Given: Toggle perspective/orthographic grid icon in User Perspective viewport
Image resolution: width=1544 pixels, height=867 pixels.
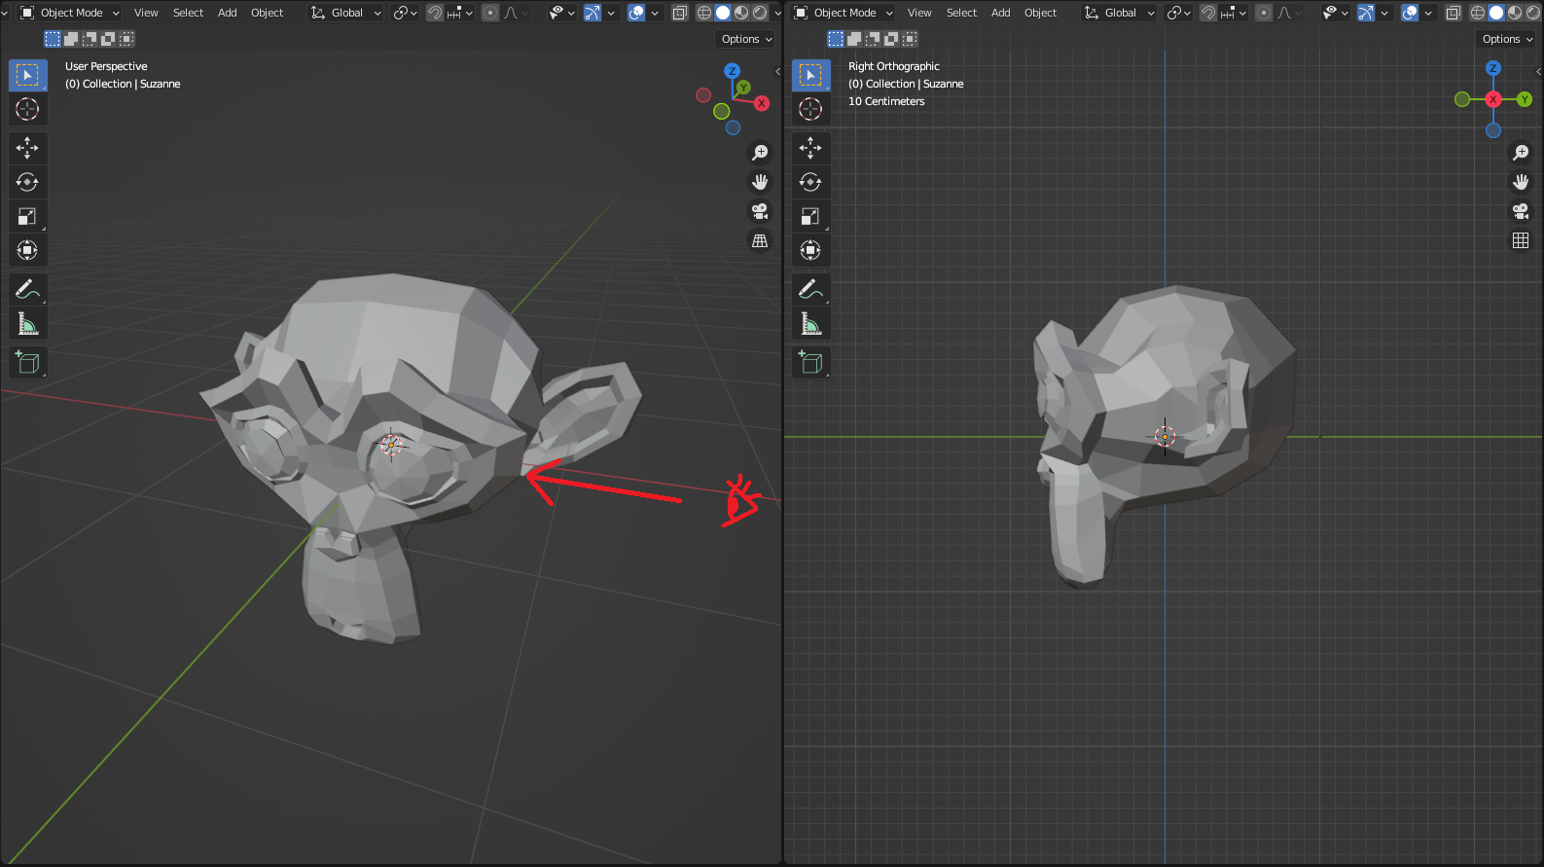Looking at the screenshot, I should (760, 240).
